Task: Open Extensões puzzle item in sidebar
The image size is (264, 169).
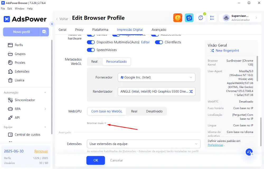Action: [x=19, y=72]
